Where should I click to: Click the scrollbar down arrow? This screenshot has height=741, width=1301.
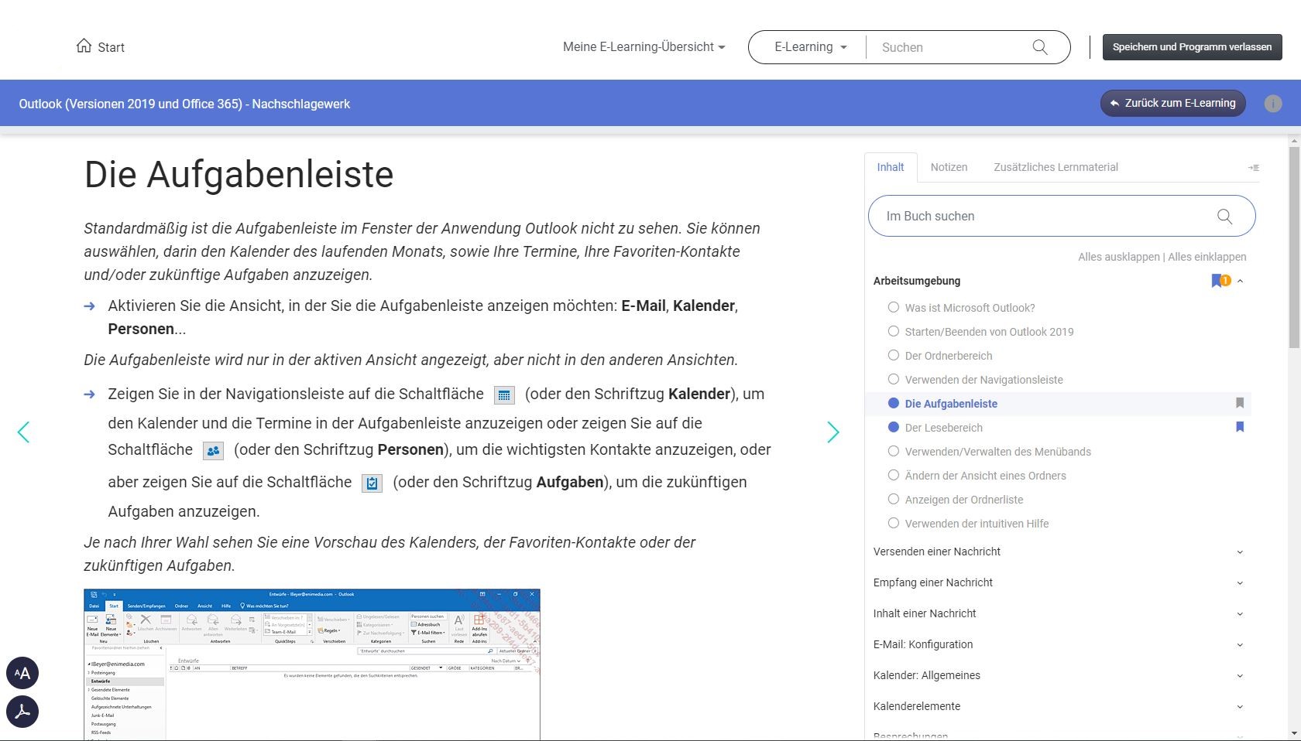[x=1294, y=733]
